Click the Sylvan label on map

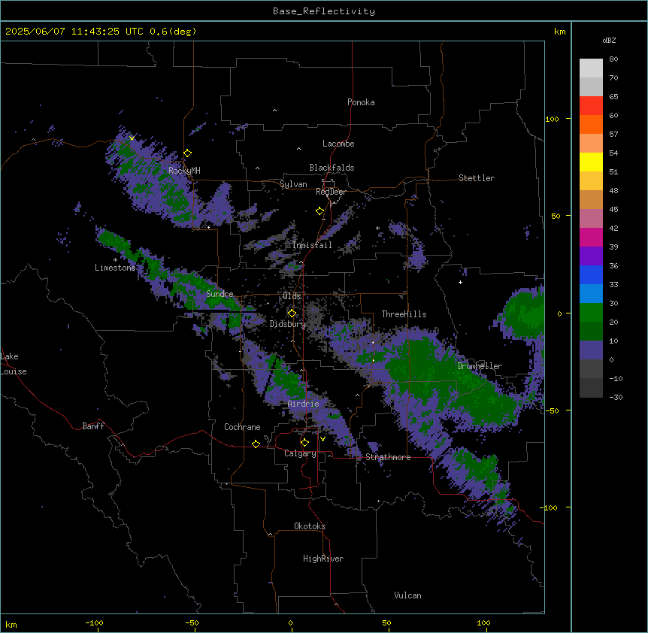(x=293, y=184)
